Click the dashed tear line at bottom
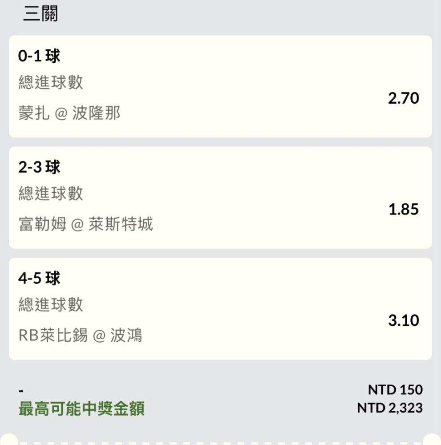 pos(220,443)
